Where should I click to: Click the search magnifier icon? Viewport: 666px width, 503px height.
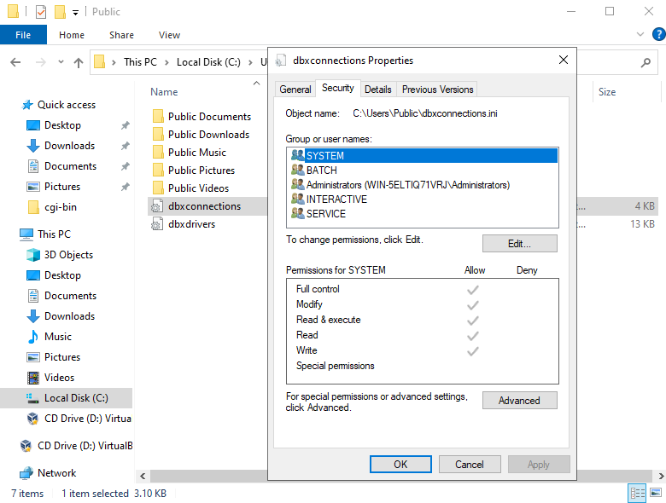[x=646, y=62]
